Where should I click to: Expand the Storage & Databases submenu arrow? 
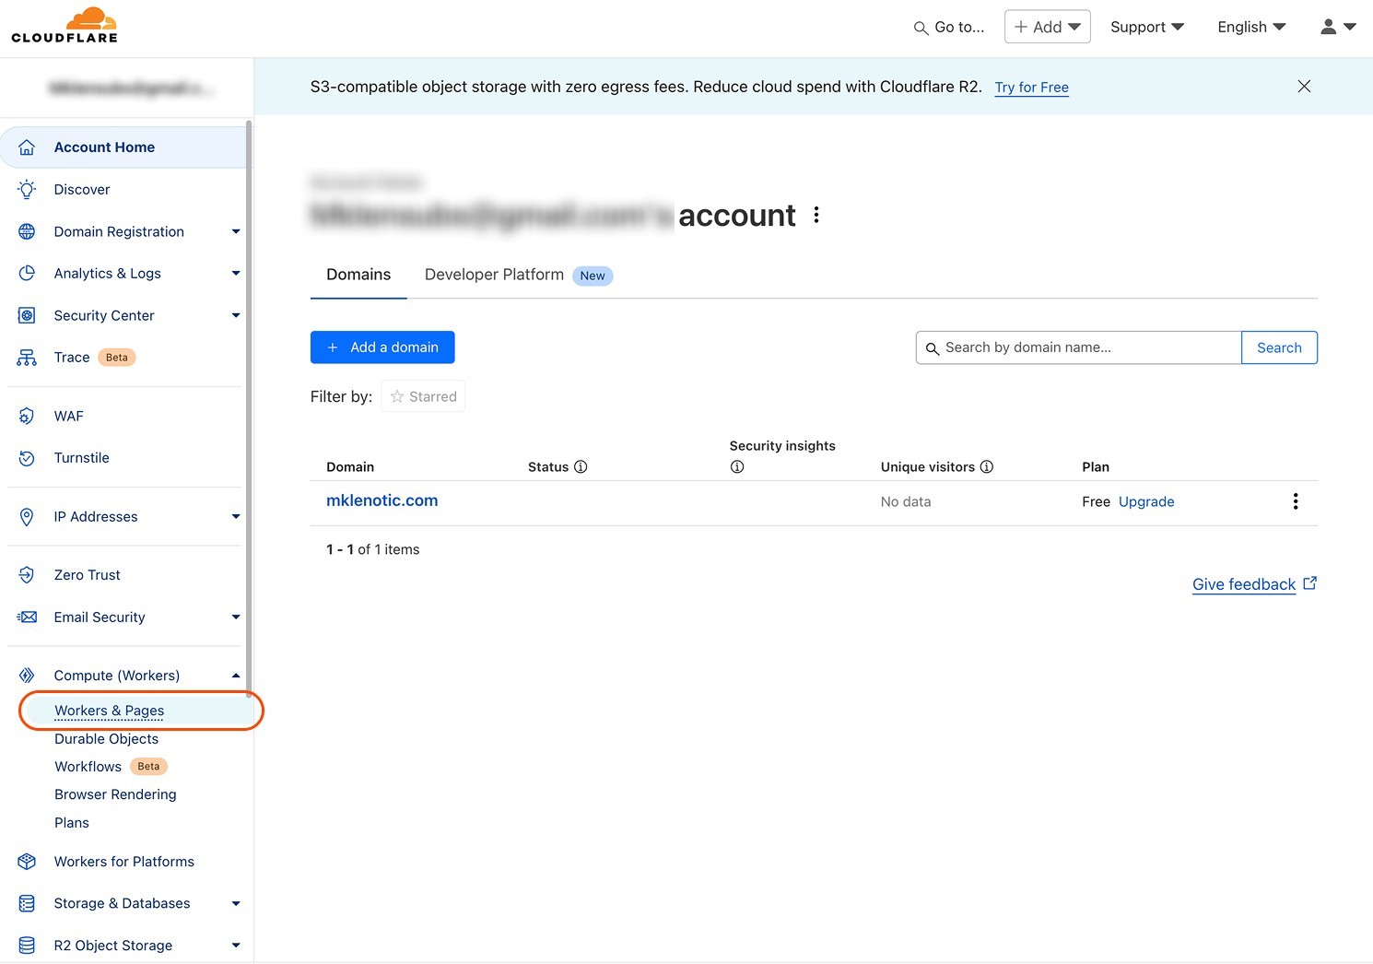[x=236, y=904]
